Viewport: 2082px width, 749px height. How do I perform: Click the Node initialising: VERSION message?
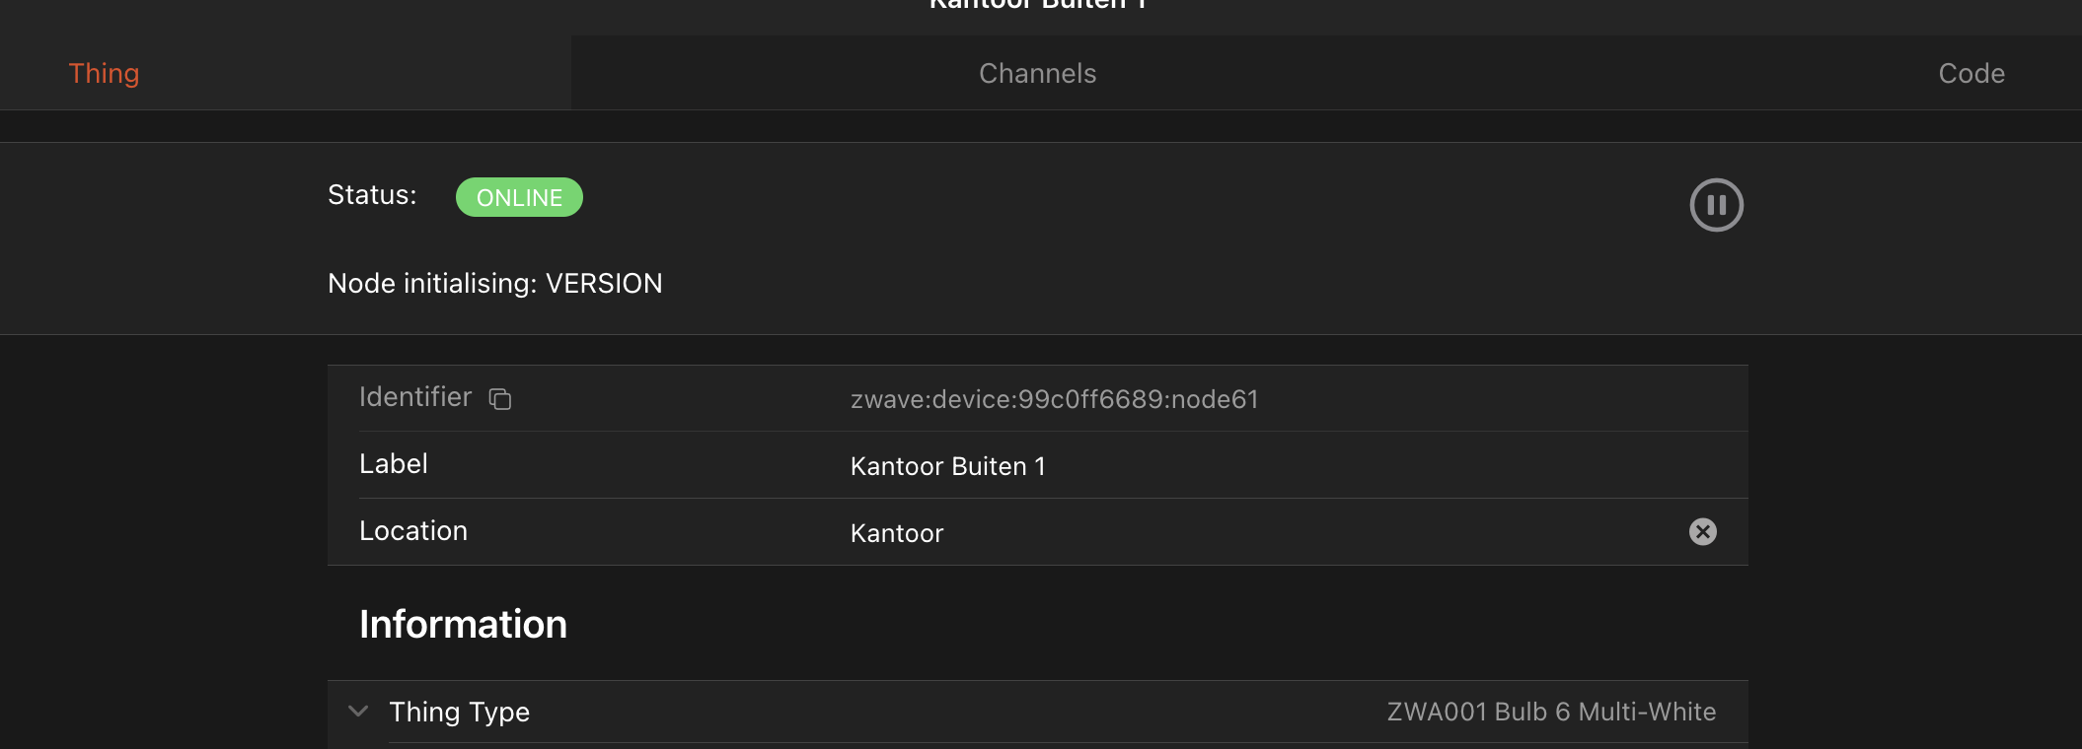pos(494,284)
